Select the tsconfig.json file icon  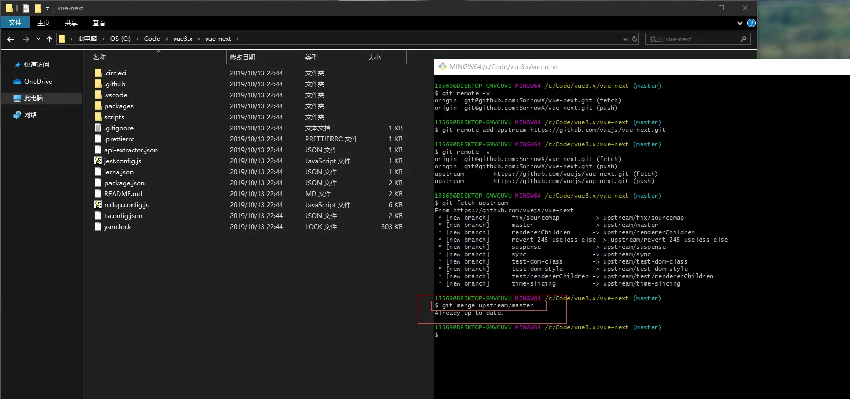[98, 215]
